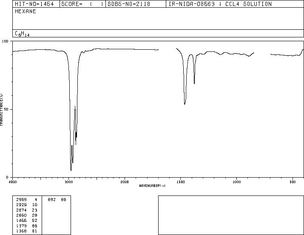Click the 100 y-axis tick label

5,41
